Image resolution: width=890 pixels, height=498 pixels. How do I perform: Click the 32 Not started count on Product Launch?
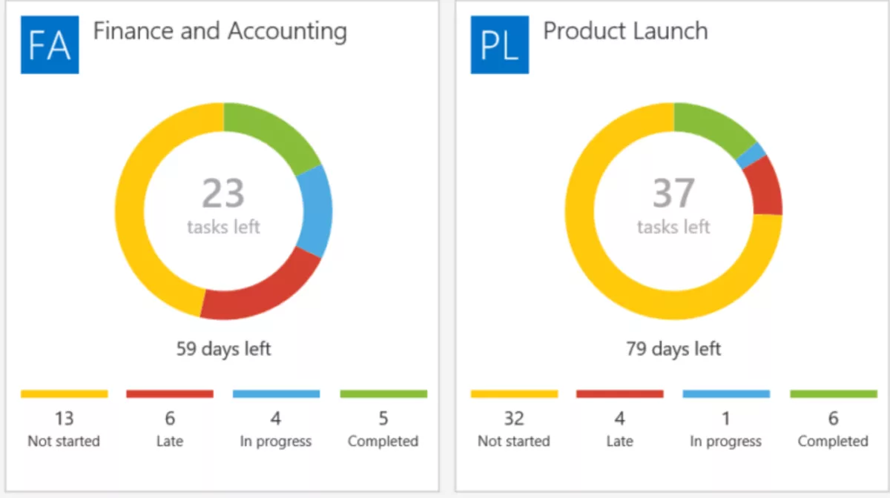pyautogui.click(x=513, y=419)
